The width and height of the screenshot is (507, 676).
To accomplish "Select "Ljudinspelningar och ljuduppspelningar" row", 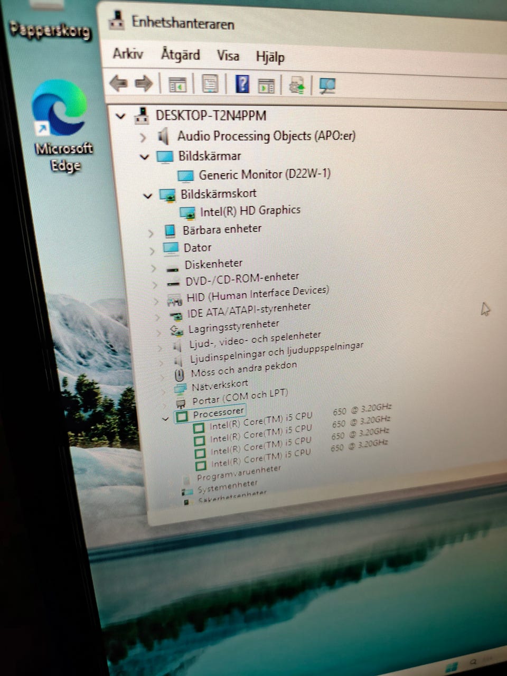I will coord(276,353).
